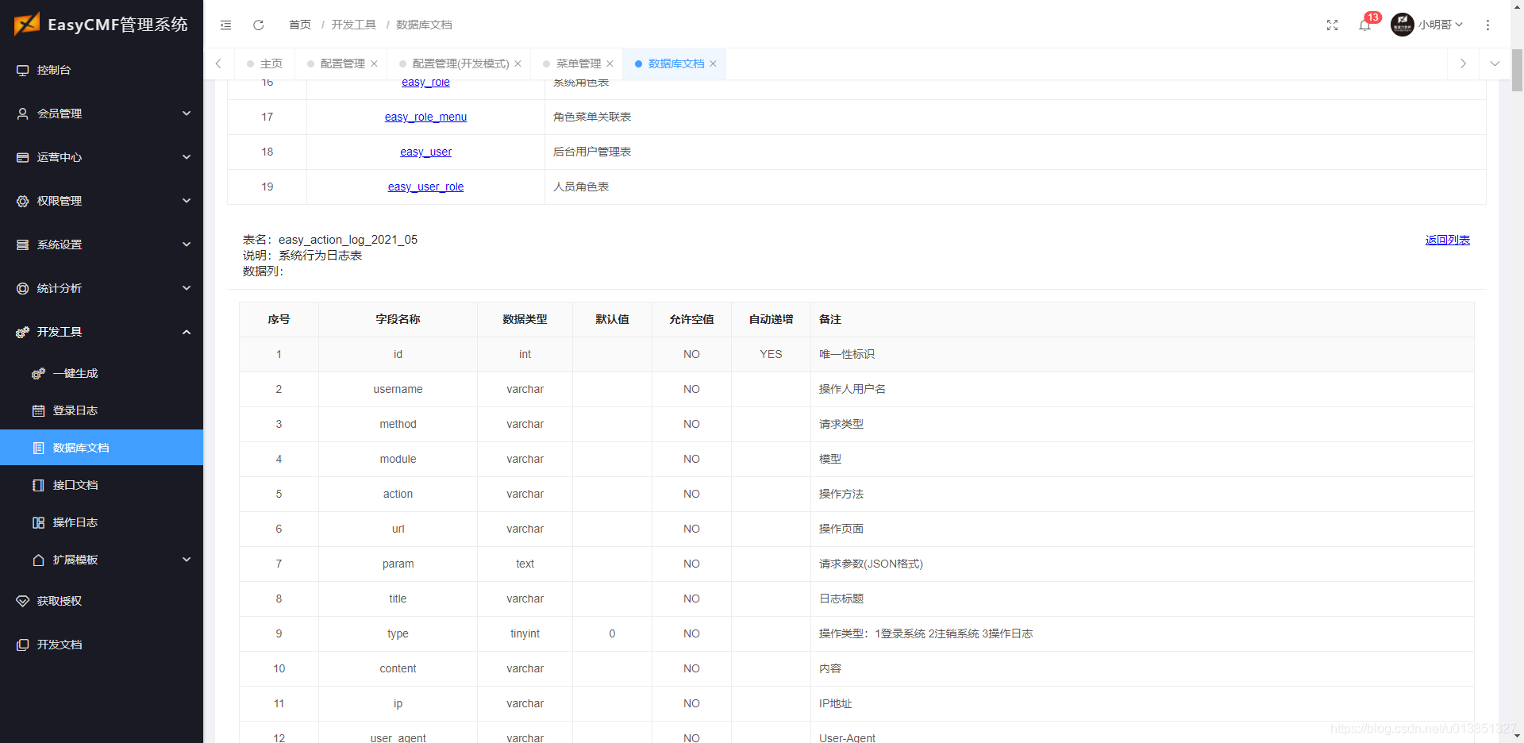Viewport: 1524px width, 743px height.
Task: Close the 菜单管理 tab
Action: [610, 64]
